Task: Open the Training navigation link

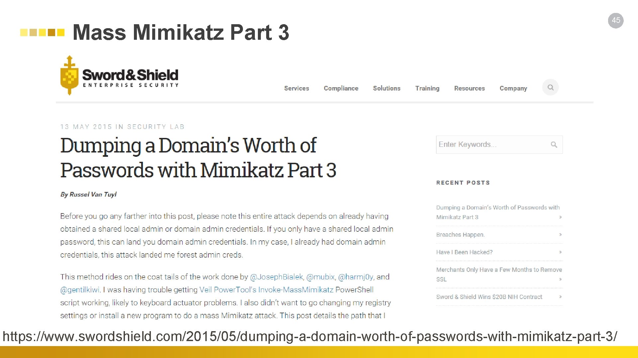Action: click(x=426, y=88)
